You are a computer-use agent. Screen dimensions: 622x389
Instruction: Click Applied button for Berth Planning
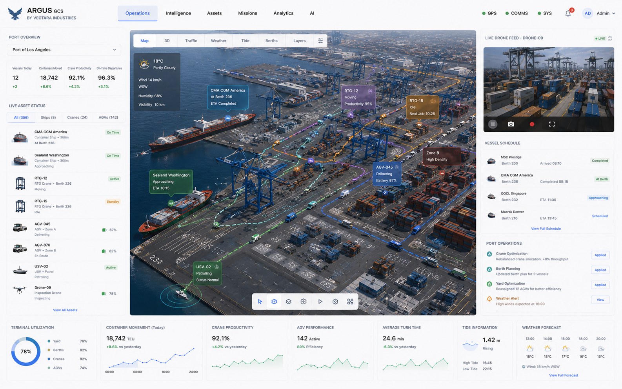point(600,270)
